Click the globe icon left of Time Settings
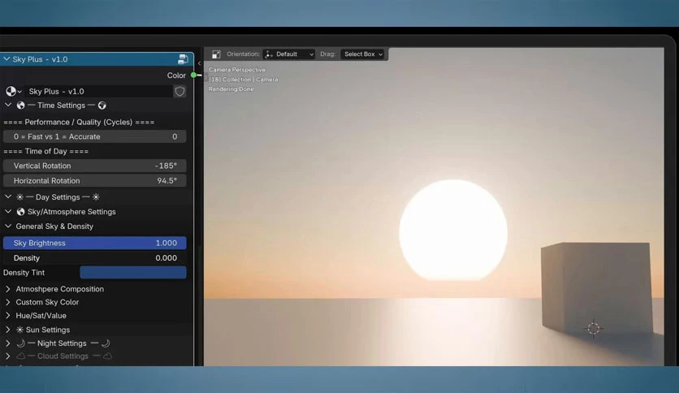Viewport: 679px width, 393px height. tap(21, 106)
